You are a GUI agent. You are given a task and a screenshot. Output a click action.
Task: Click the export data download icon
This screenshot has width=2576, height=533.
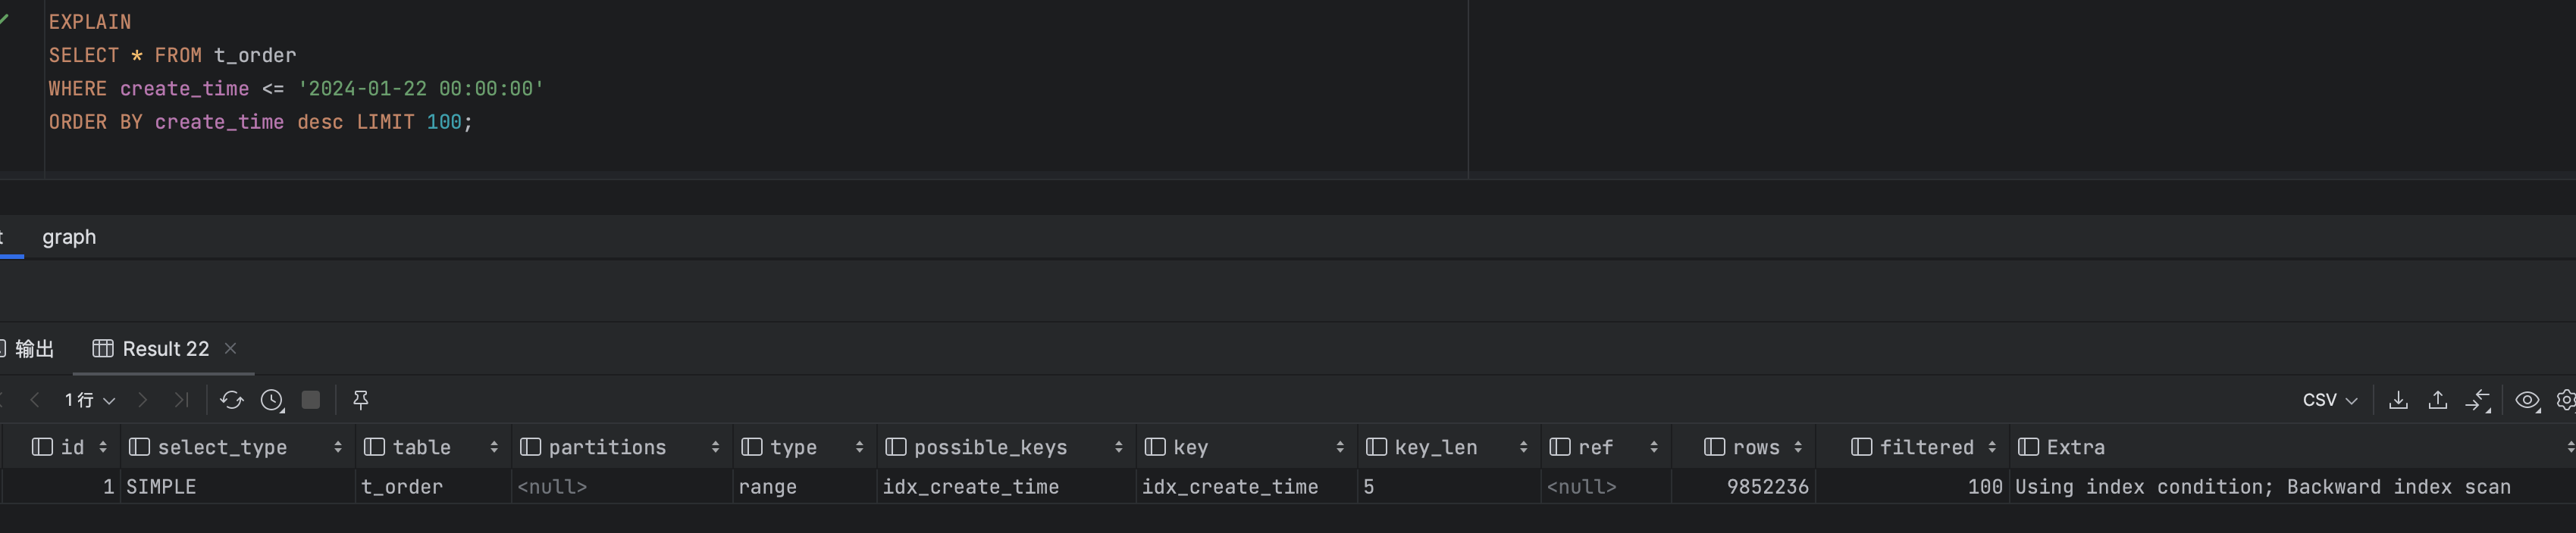2398,401
